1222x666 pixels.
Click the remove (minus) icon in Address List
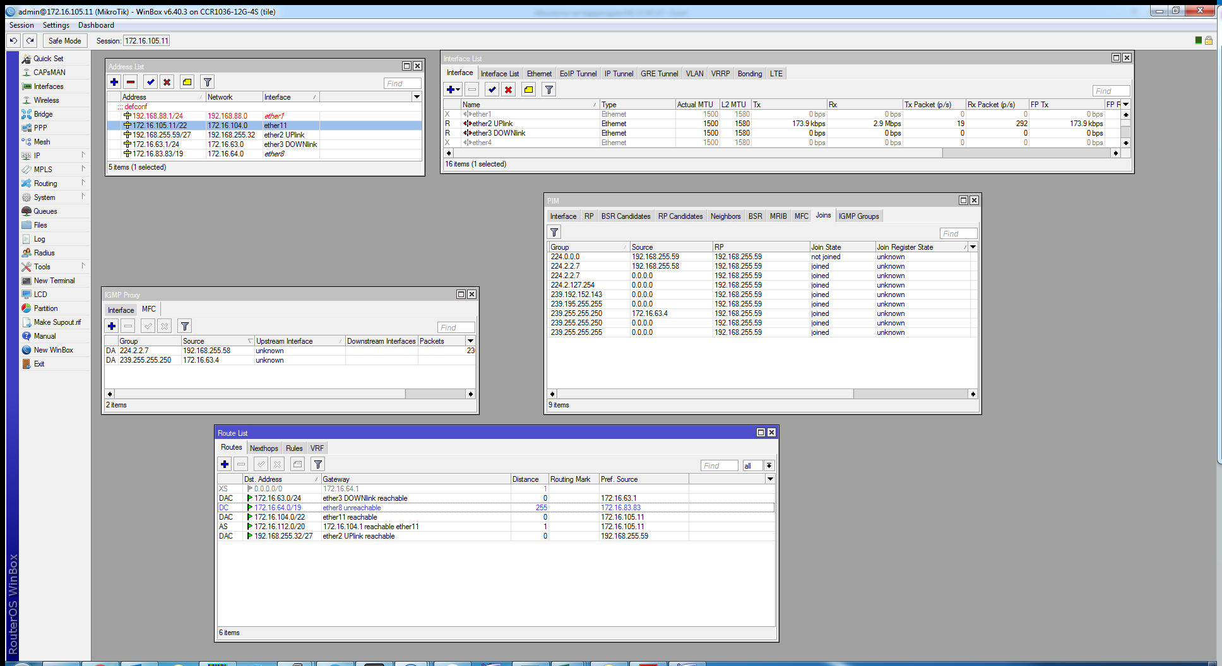131,82
